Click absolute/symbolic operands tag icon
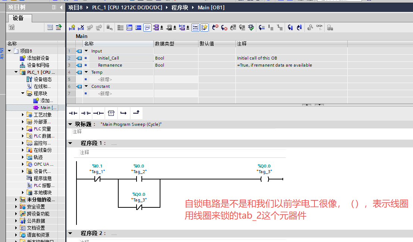The image size is (413, 242). (x=156, y=28)
